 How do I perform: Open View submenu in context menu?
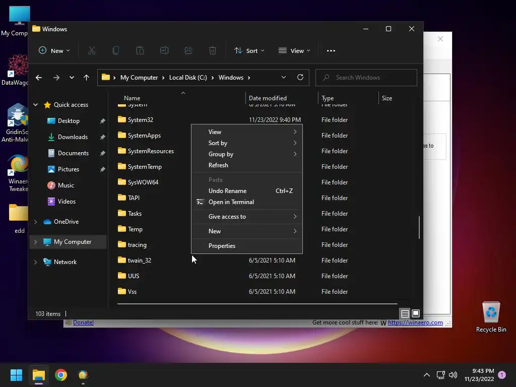point(247,132)
